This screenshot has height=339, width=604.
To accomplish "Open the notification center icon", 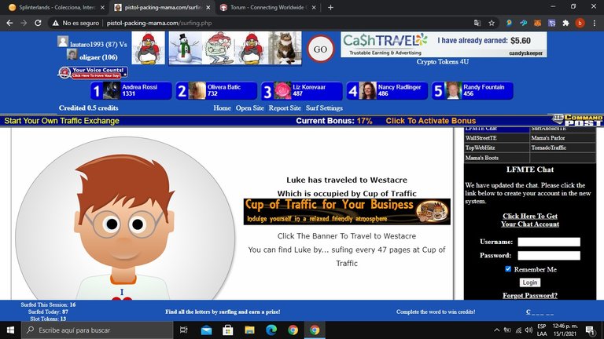I will click(589, 330).
